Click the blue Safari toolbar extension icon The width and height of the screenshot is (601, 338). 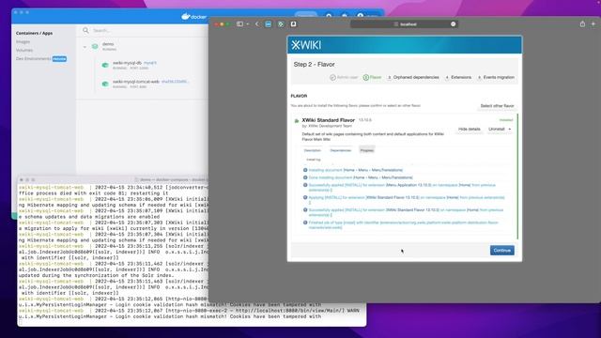[x=269, y=23]
